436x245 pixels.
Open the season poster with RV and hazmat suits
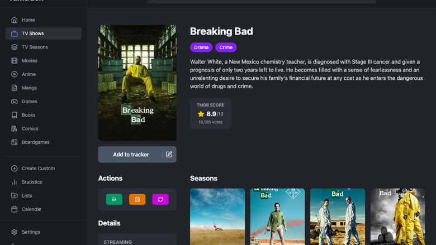338,217
